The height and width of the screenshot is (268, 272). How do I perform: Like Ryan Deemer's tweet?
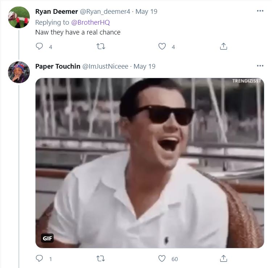point(162,46)
